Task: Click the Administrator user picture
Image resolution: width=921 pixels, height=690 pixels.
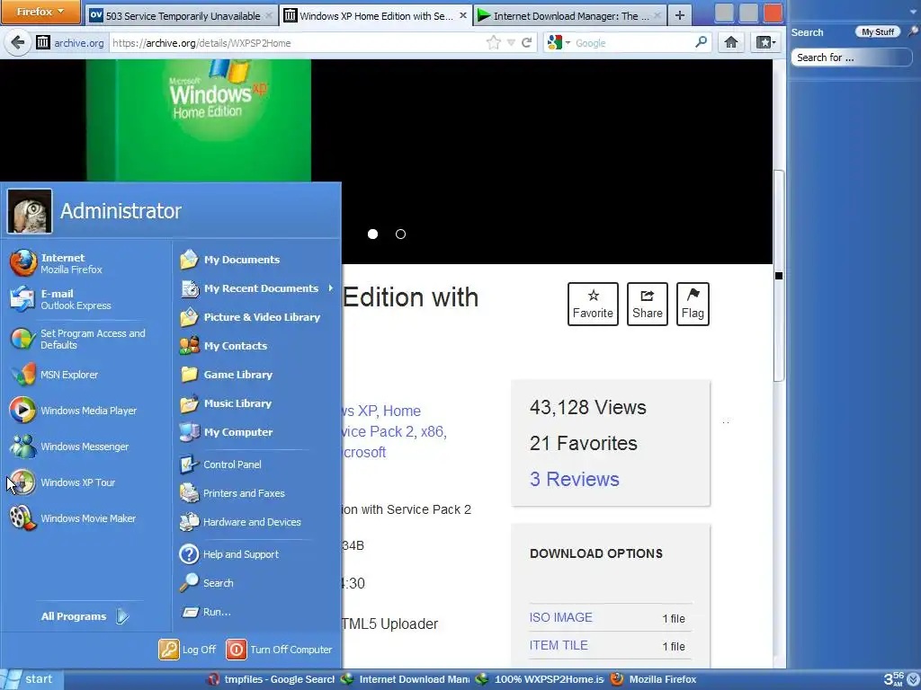Action: pos(30,211)
